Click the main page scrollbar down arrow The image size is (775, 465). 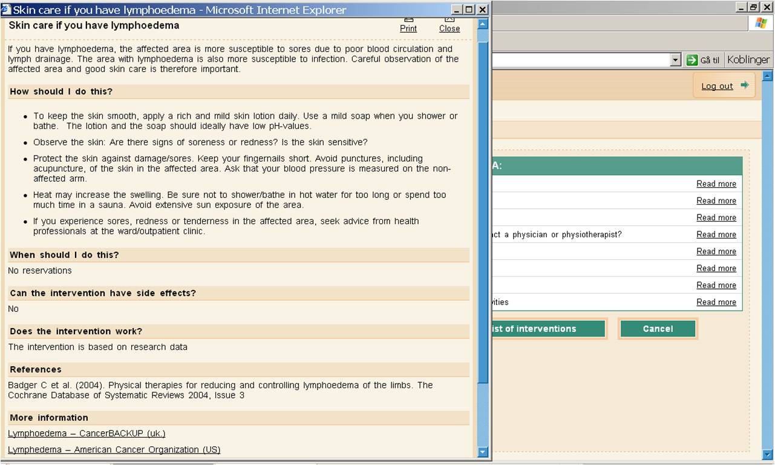pos(768,453)
